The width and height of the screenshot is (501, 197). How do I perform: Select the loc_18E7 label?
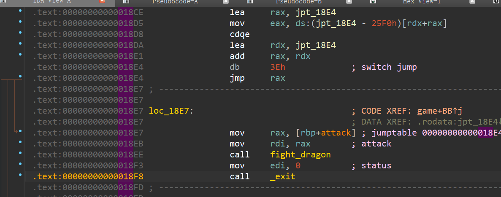[x=171, y=111]
